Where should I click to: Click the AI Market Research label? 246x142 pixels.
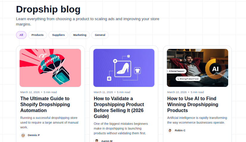[x=176, y=71]
